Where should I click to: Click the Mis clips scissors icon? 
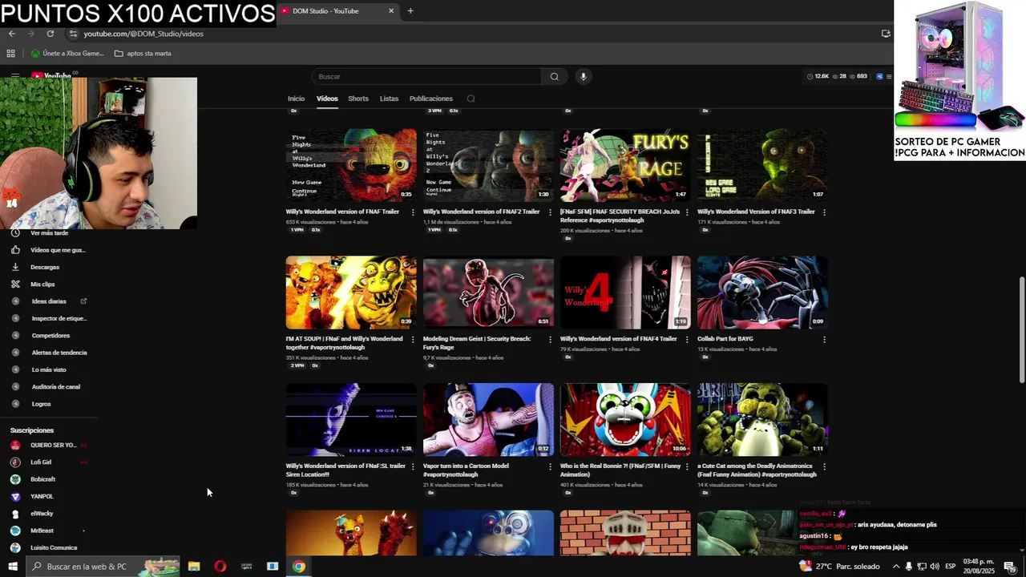click(15, 284)
